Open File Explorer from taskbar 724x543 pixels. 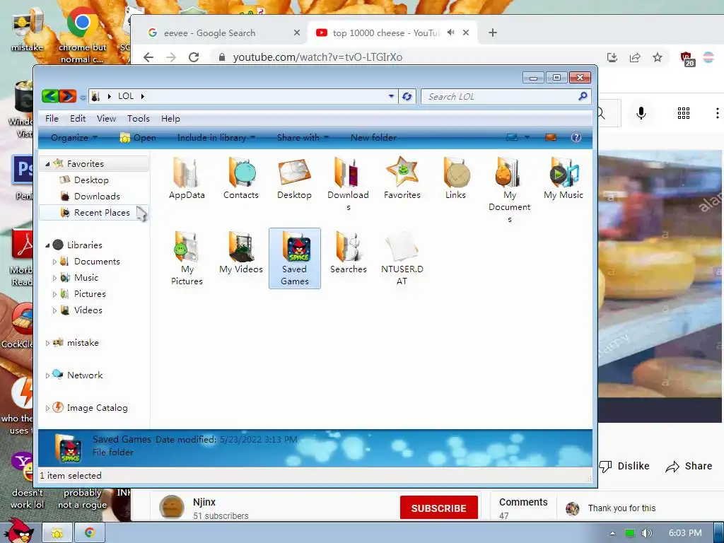point(57,533)
